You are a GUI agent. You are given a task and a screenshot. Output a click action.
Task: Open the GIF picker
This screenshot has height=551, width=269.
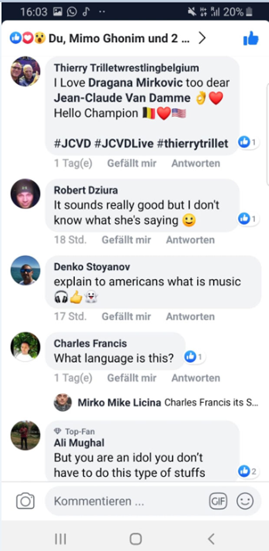(x=218, y=501)
